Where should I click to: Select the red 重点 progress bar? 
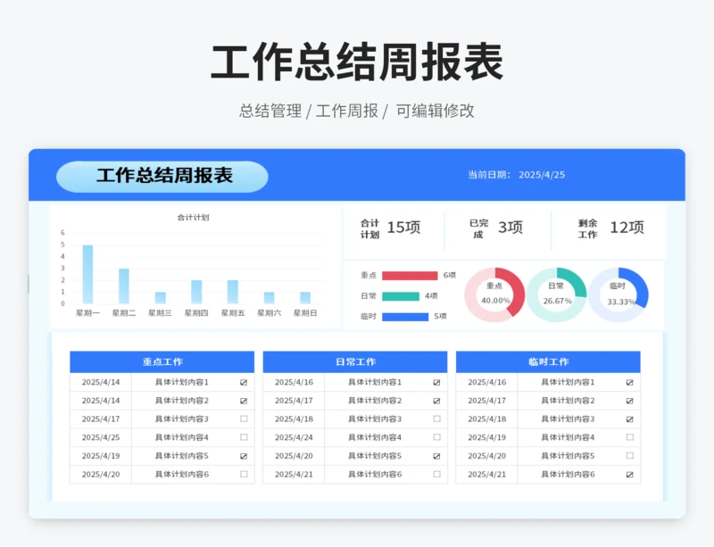pos(410,276)
